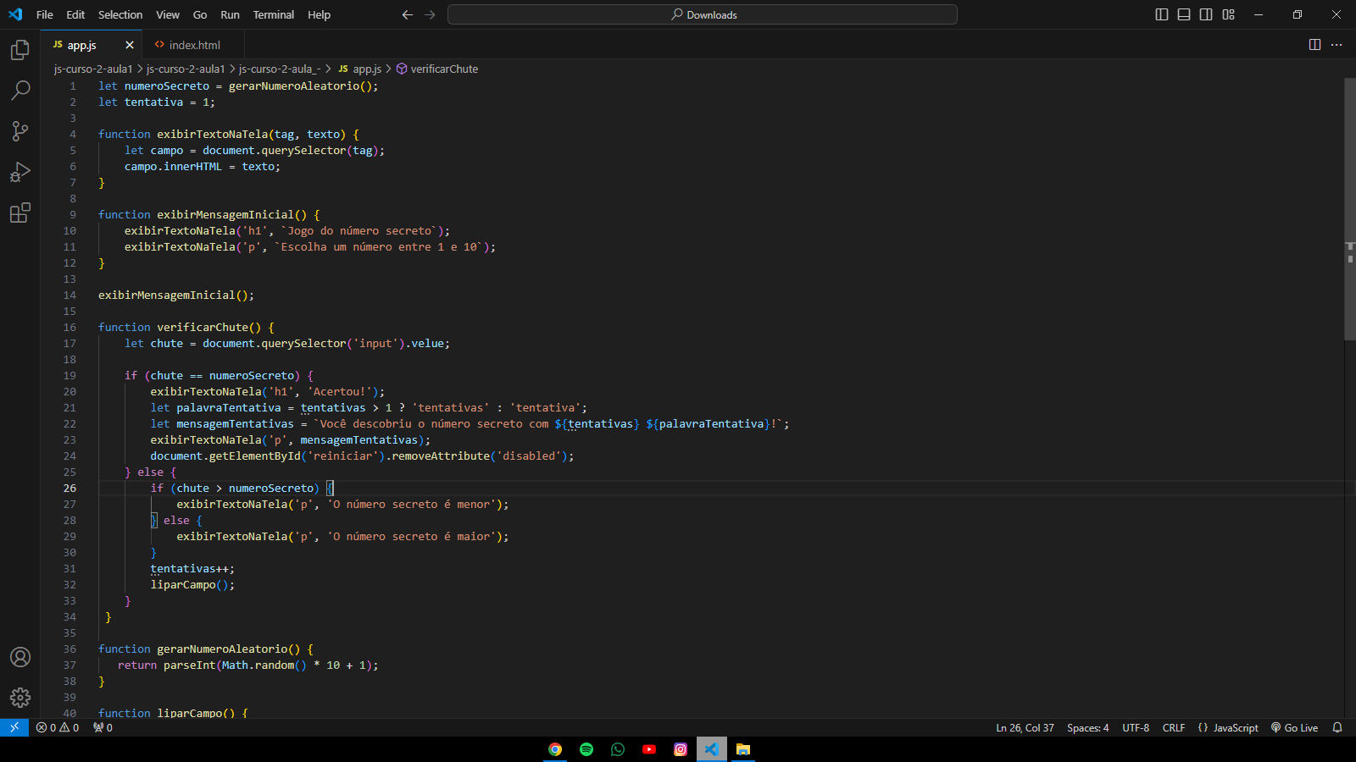Open Spotify from the taskbar
The height and width of the screenshot is (762, 1356).
586,749
